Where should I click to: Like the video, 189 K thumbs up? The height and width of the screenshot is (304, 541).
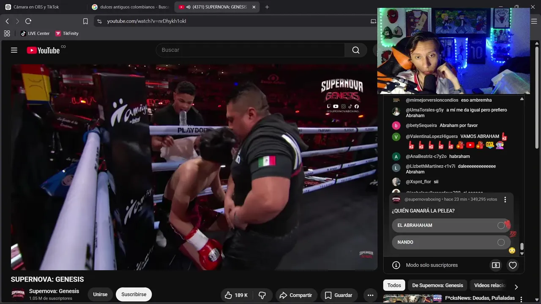click(x=236, y=295)
